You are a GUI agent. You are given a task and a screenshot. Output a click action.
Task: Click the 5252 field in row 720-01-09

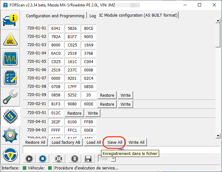pos(72,95)
